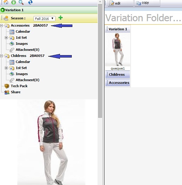The image size is (182, 185).
Task: Open the Share item
Action: (x=15, y=92)
